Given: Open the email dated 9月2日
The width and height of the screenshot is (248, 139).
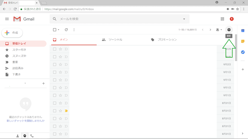Looking at the screenshot, I should (x=142, y=64).
